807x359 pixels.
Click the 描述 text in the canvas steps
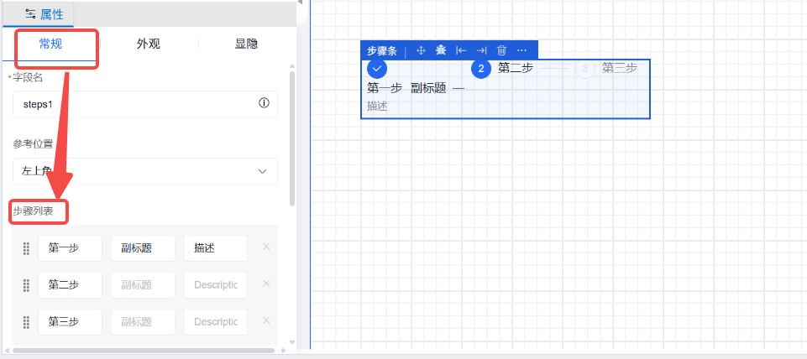(x=377, y=107)
